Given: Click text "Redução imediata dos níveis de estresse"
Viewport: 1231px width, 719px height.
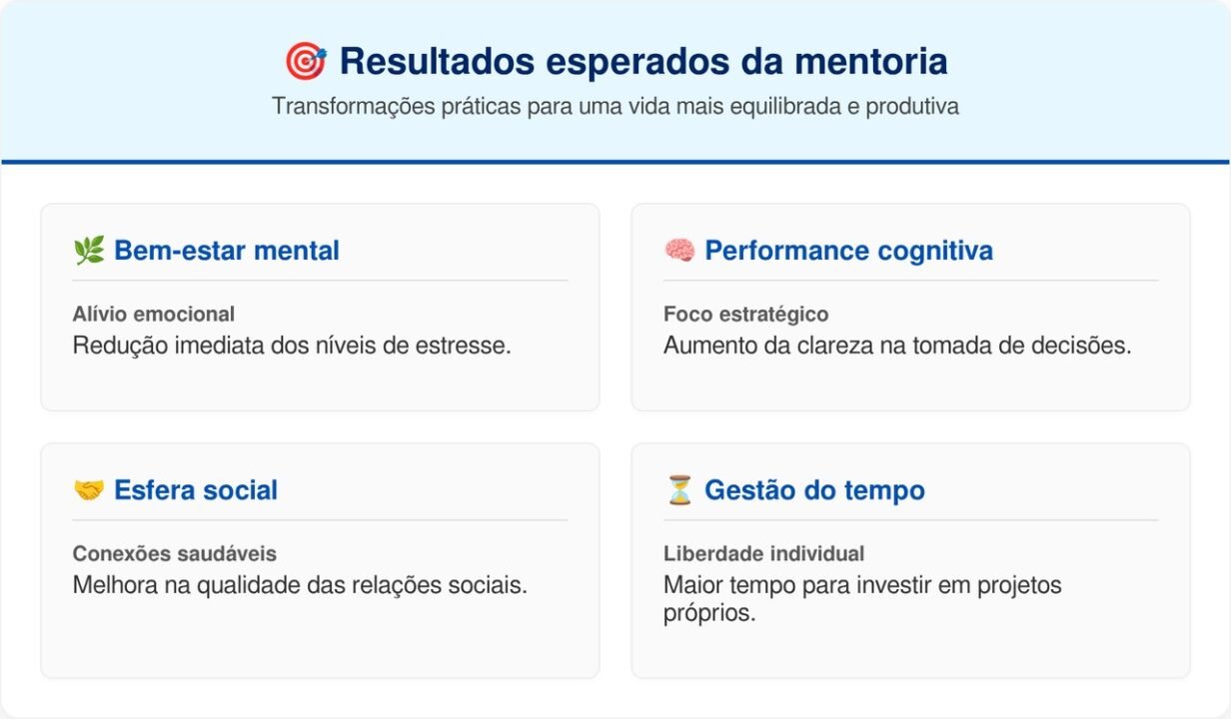Looking at the screenshot, I should tap(292, 346).
